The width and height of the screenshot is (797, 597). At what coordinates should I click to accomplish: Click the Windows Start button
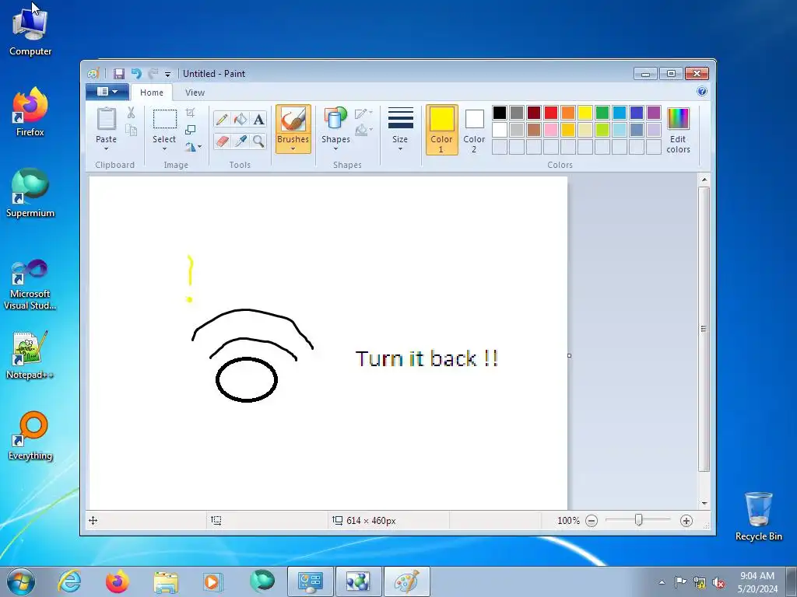pos(21,581)
